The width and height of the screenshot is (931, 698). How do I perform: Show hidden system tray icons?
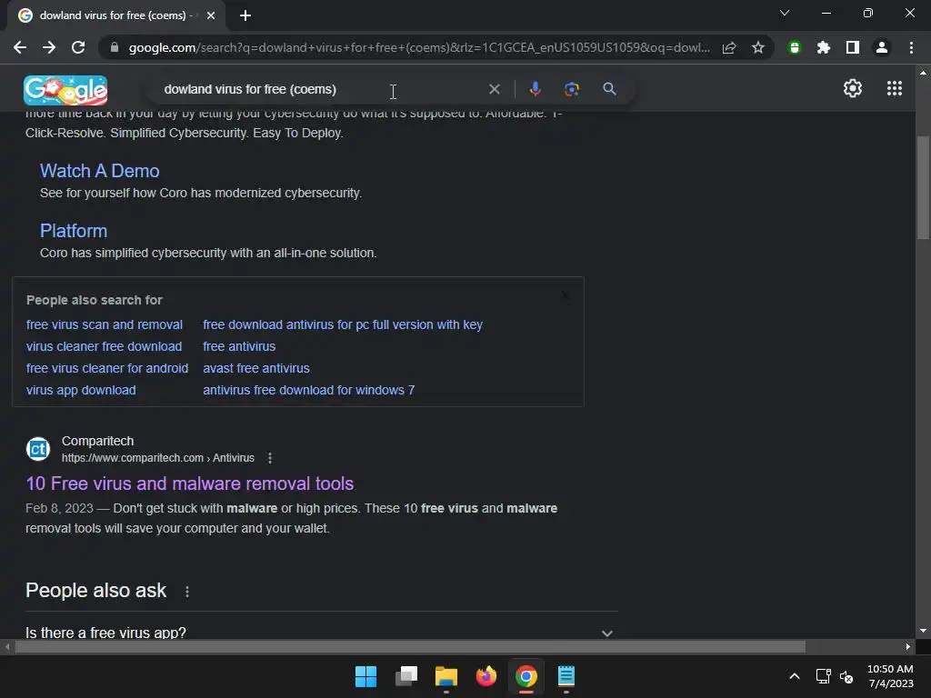[794, 676]
